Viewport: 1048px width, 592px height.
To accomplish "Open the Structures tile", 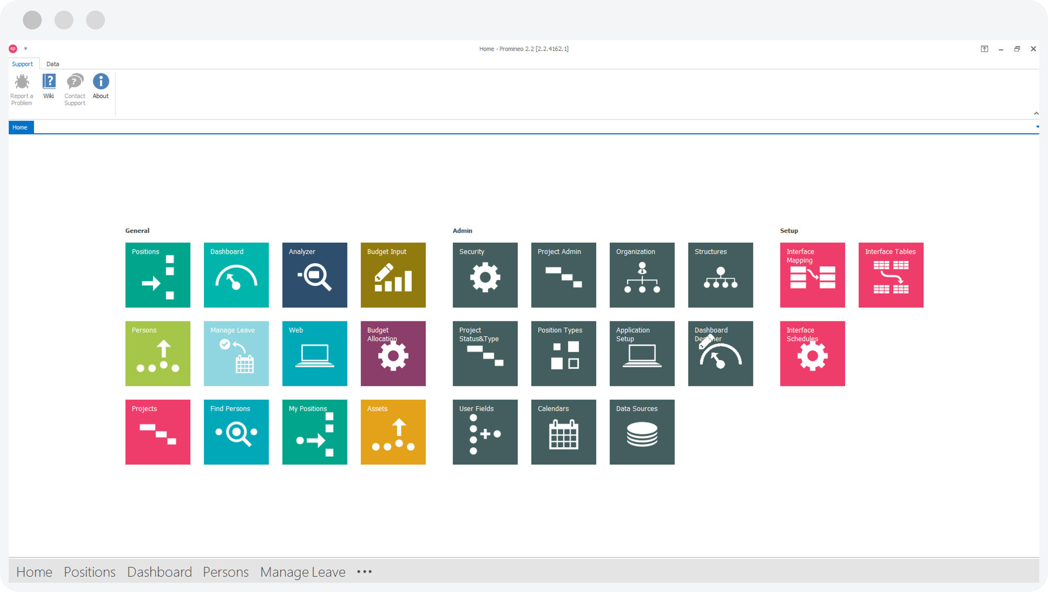I will tap(720, 275).
